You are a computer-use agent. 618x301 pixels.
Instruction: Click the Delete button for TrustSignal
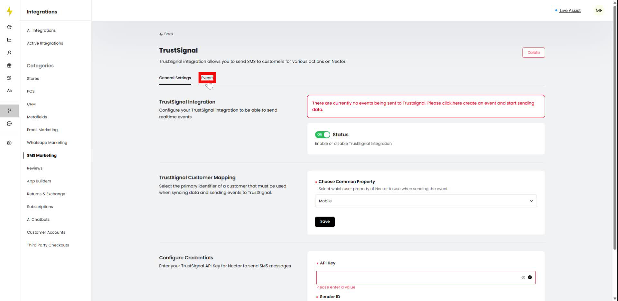(533, 52)
